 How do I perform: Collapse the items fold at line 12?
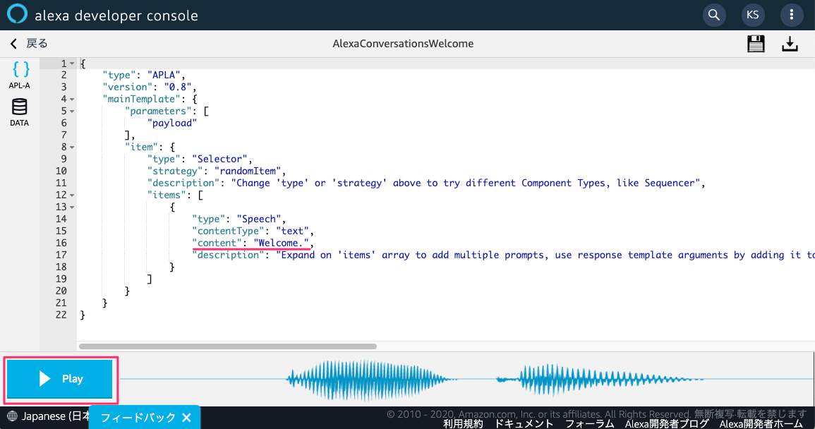72,195
